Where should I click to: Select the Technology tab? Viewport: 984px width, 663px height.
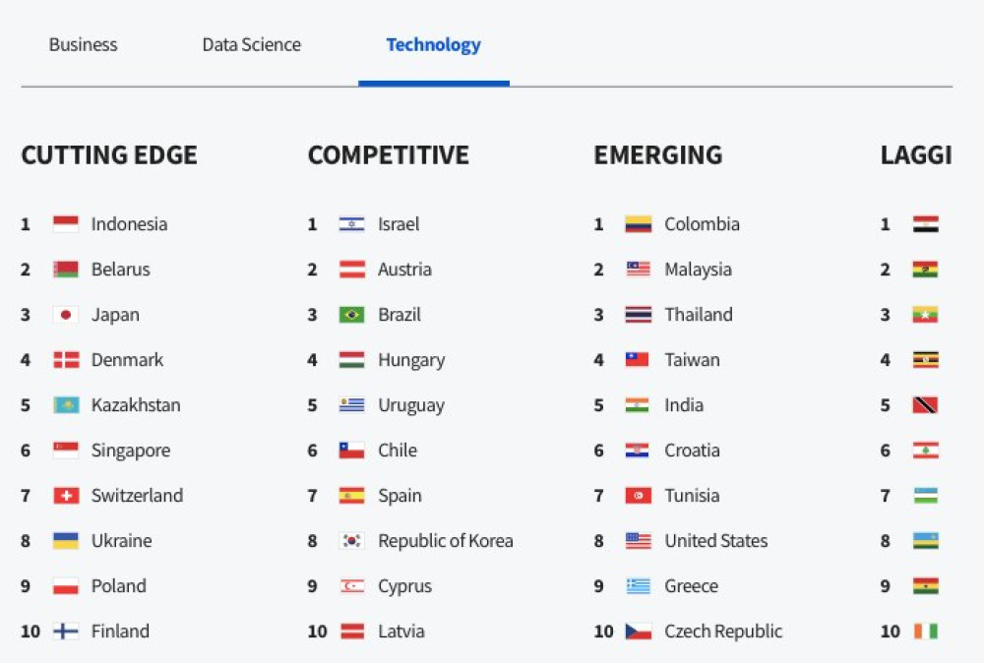[433, 45]
